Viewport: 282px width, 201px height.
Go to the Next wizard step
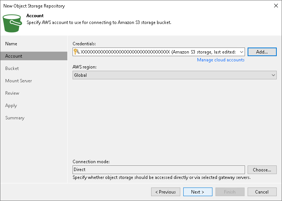tap(197, 192)
